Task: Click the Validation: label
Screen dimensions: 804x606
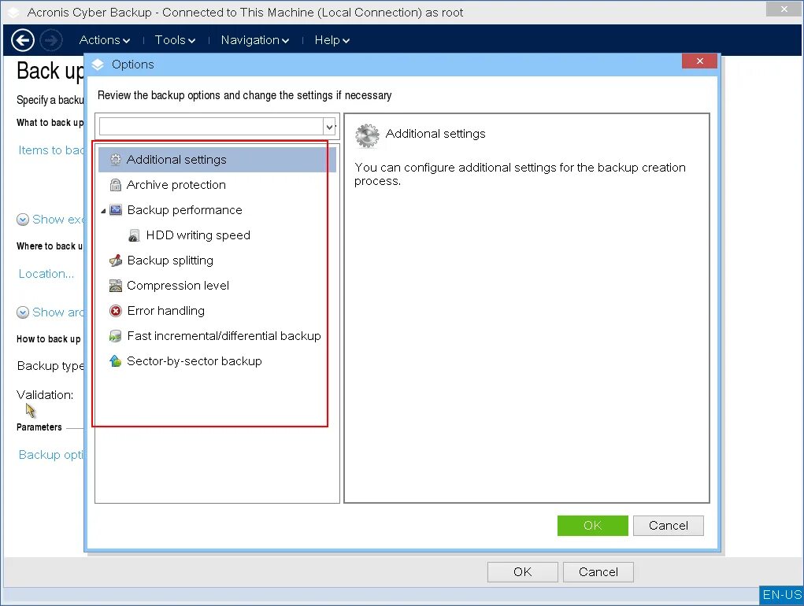Action: (45, 395)
